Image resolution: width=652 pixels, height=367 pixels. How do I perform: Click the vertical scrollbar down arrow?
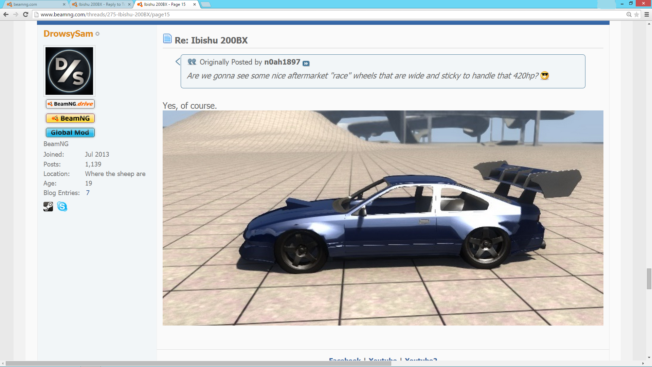649,357
